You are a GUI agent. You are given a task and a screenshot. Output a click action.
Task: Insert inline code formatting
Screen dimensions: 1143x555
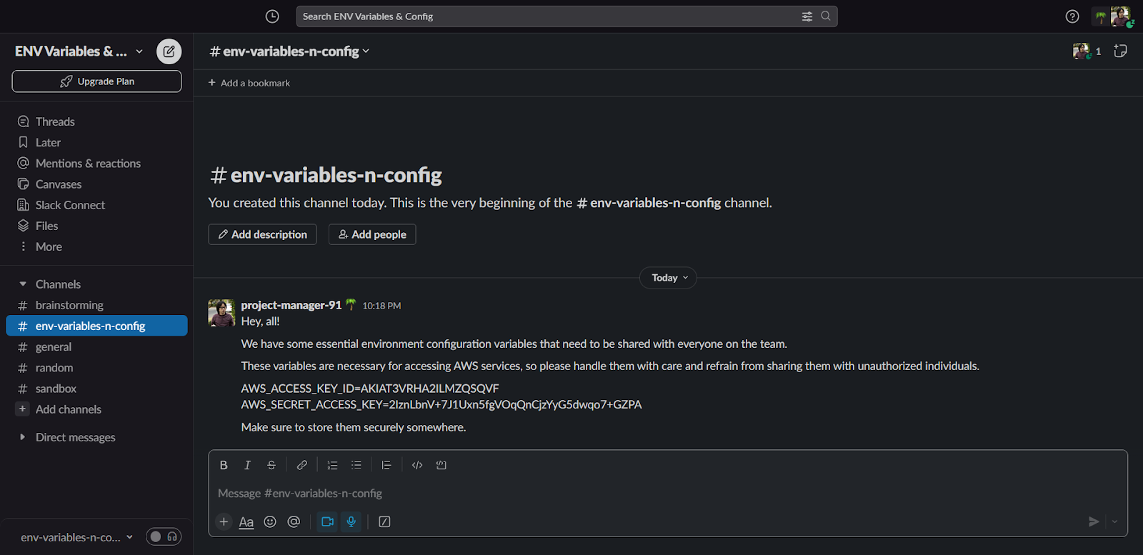[x=417, y=465]
